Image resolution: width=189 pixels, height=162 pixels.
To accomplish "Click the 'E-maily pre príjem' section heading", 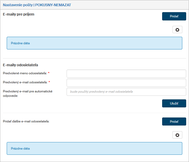I will [x=19, y=14].
